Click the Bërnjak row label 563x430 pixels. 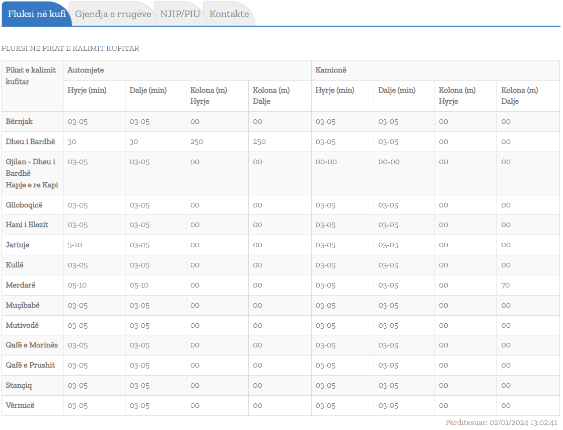tap(19, 121)
